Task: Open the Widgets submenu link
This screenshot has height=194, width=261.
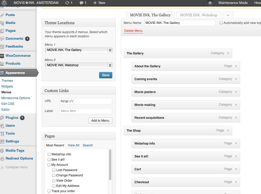Action: point(7,86)
